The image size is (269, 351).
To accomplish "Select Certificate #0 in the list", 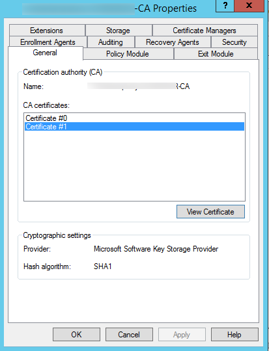I will [x=134, y=118].
